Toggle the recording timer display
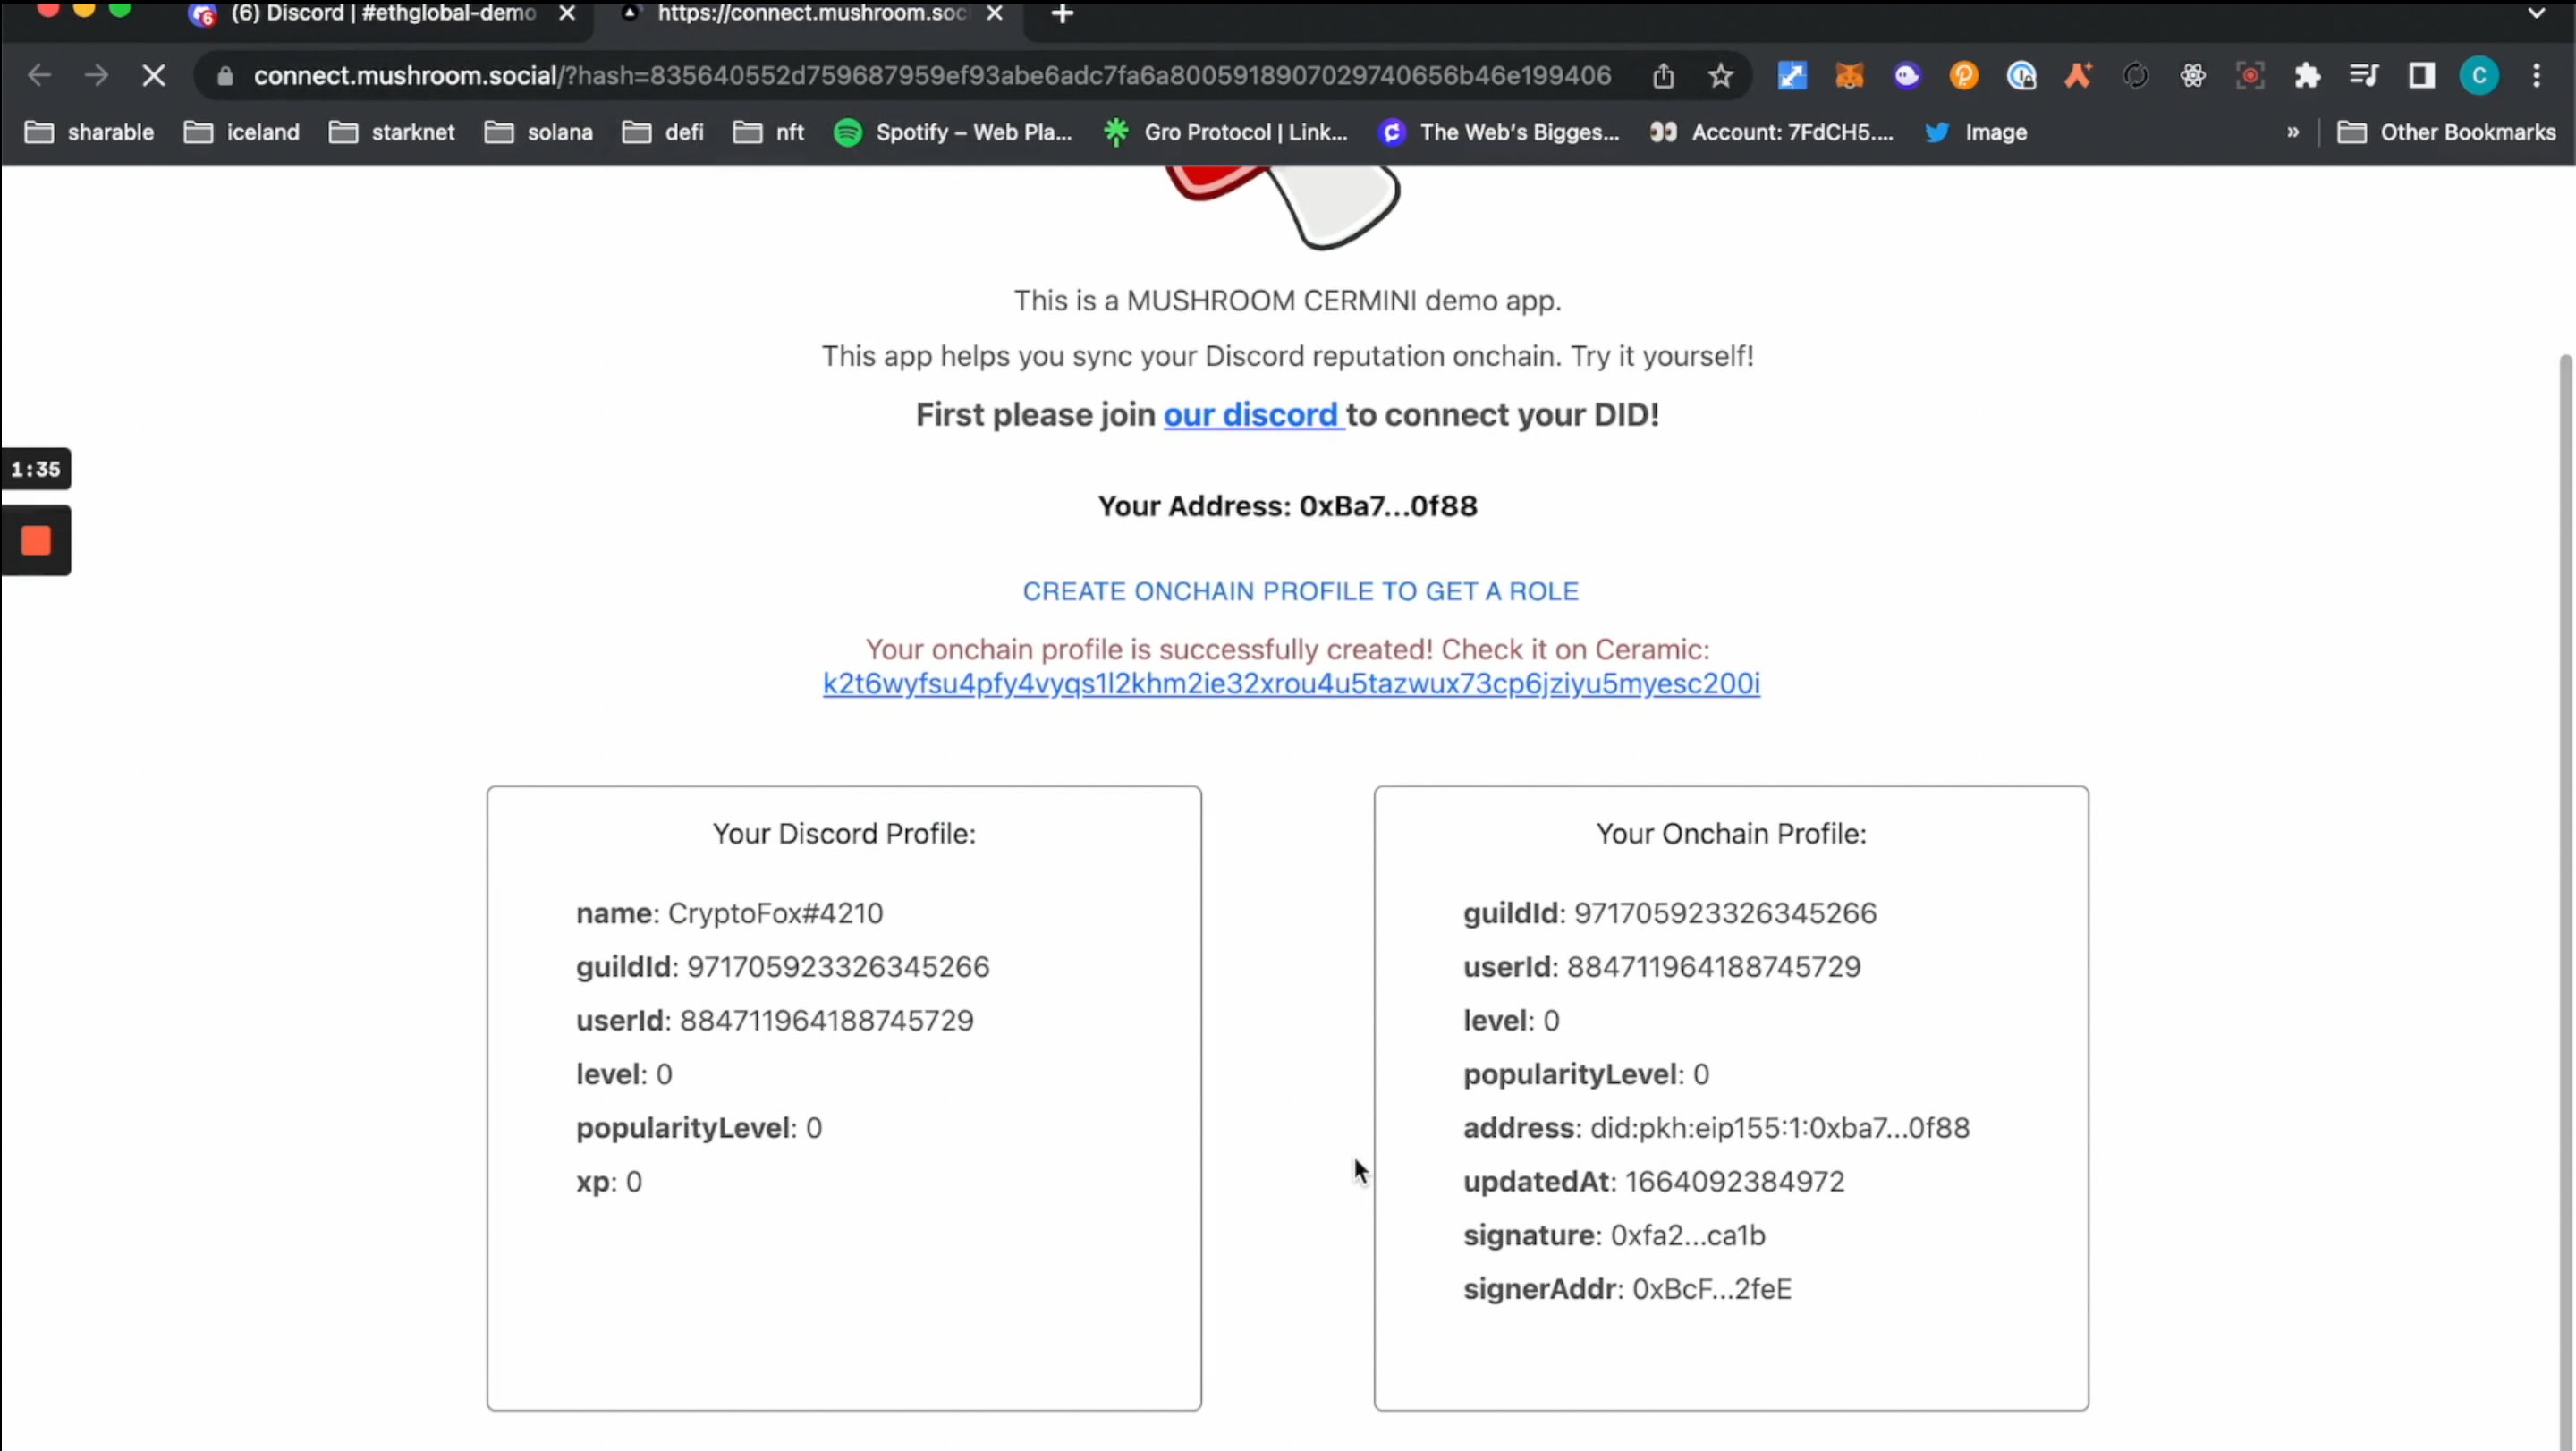Screen dimensions: 2576x1451 pyautogui.click(x=36, y=467)
